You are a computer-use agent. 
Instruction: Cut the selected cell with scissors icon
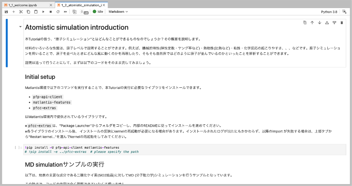click(21, 12)
